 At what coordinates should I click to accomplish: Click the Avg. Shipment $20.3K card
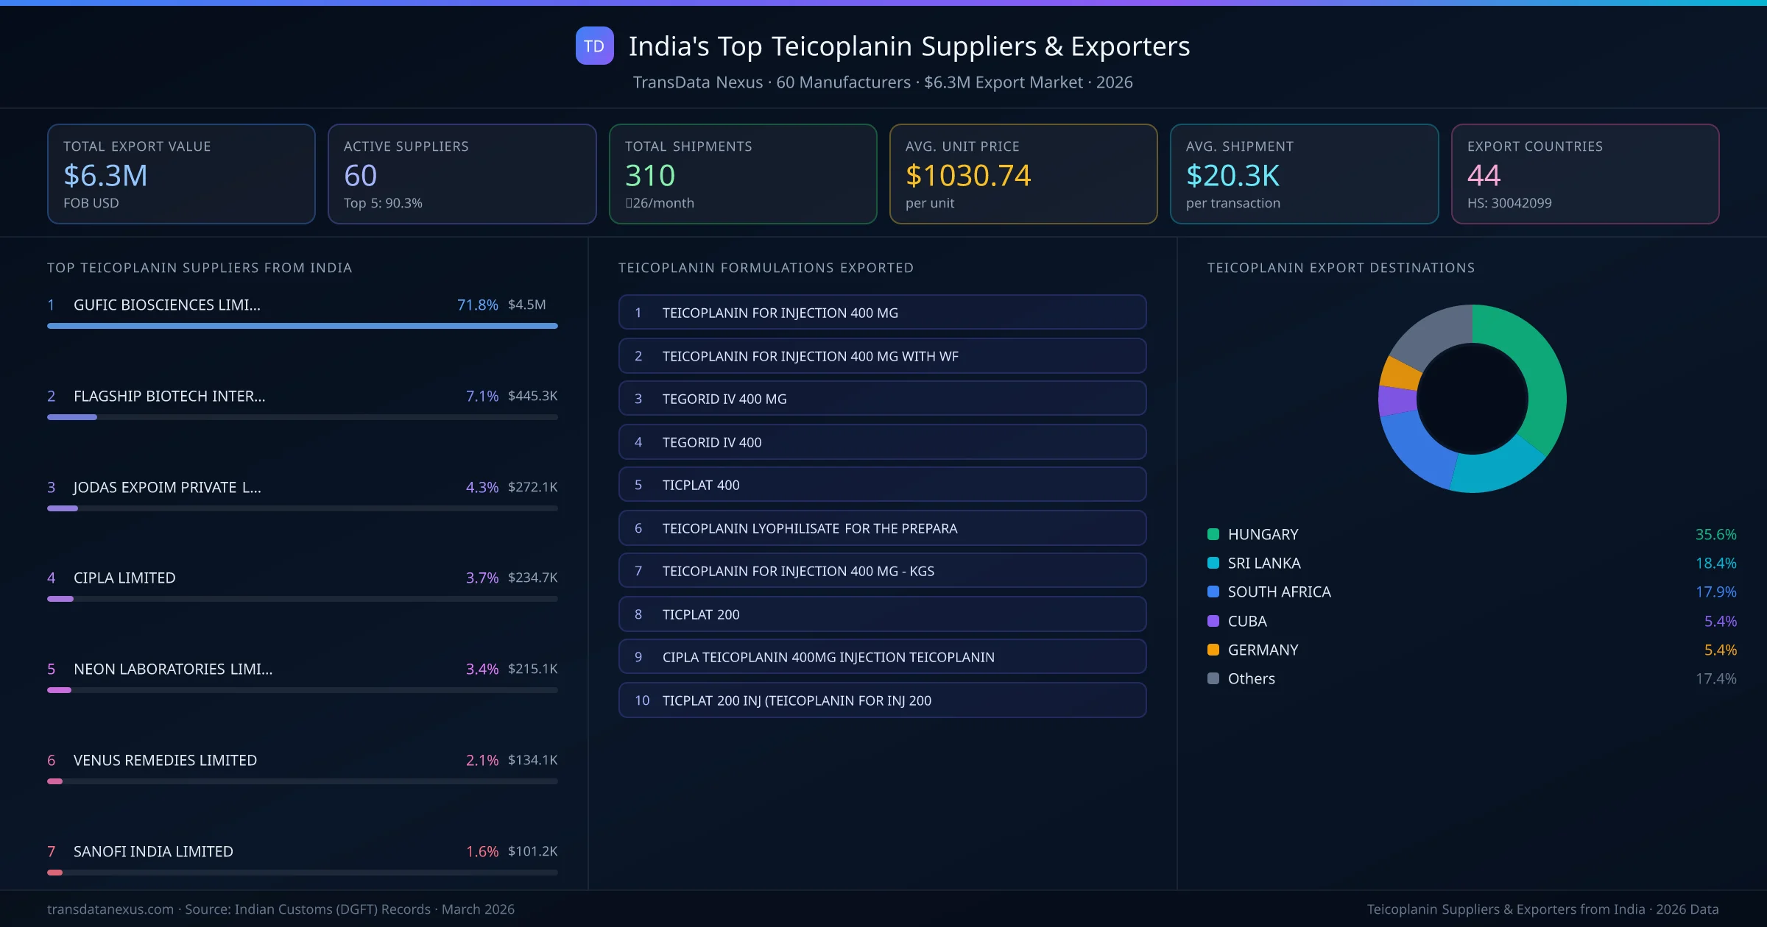click(x=1304, y=174)
